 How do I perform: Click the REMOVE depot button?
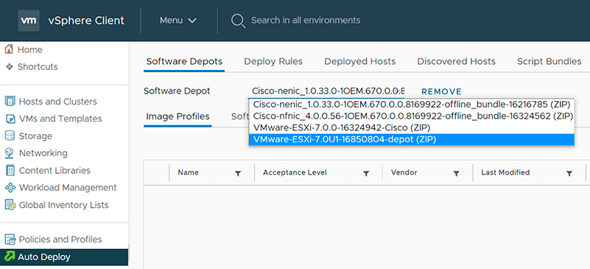point(441,92)
